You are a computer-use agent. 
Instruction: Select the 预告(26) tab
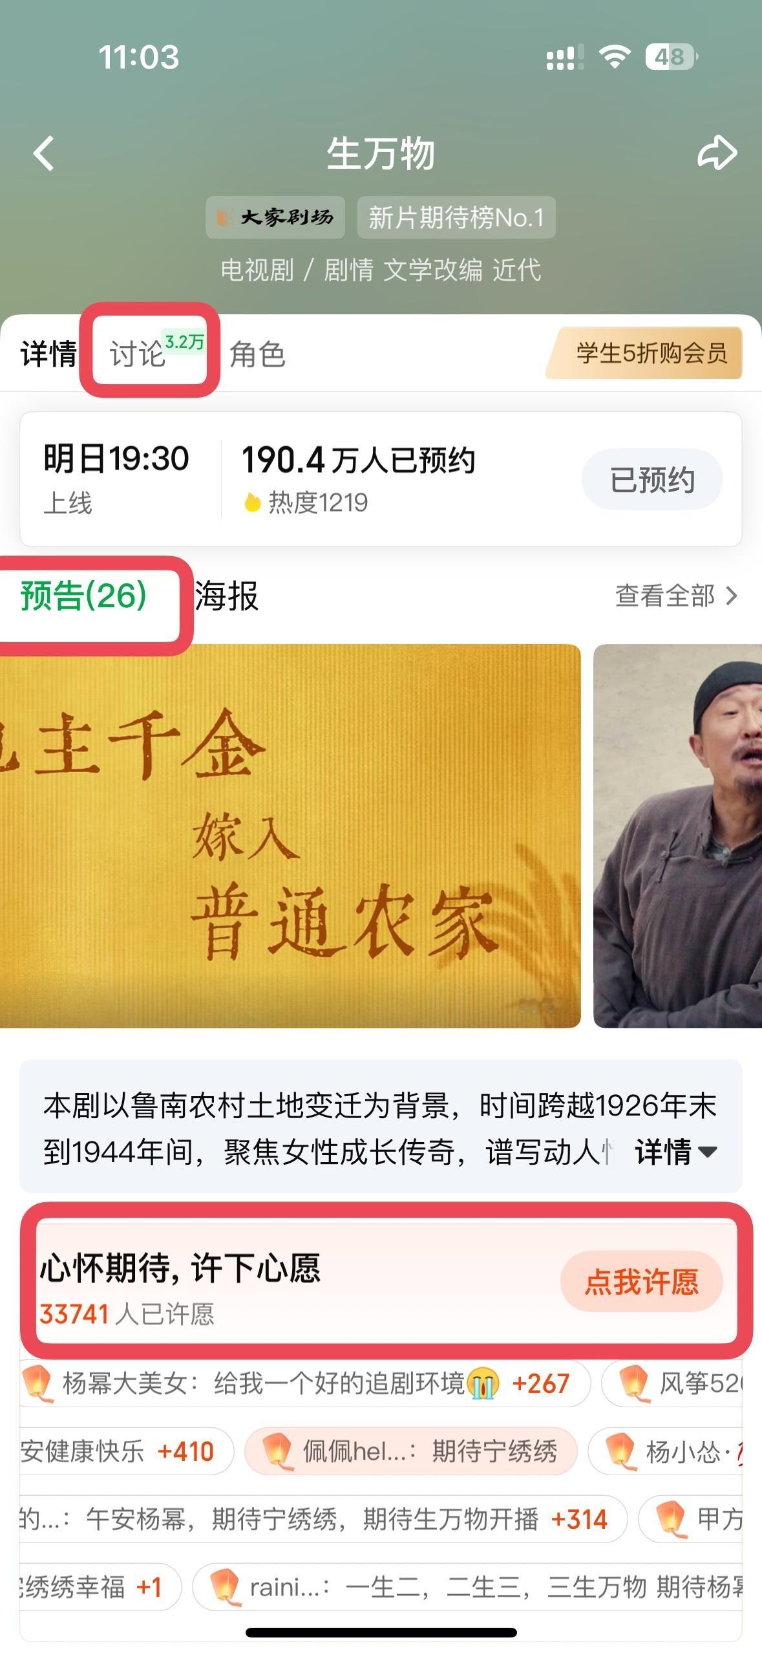pos(84,596)
